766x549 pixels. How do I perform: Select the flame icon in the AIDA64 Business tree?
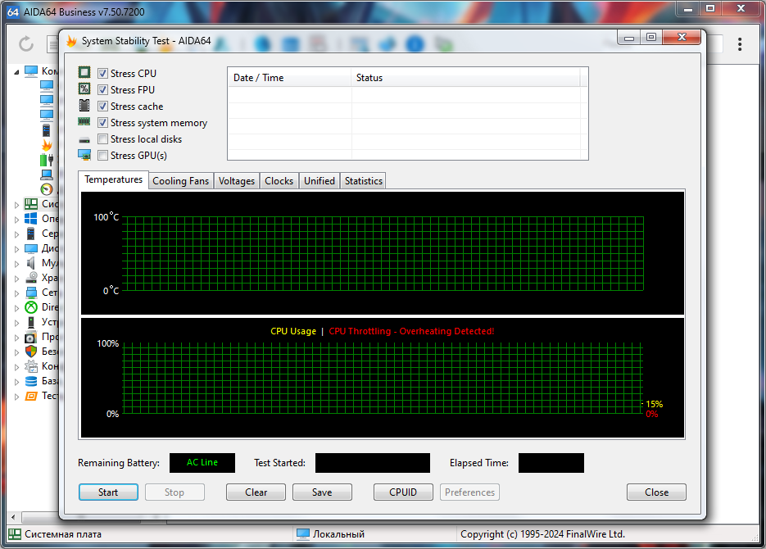pyautogui.click(x=47, y=145)
